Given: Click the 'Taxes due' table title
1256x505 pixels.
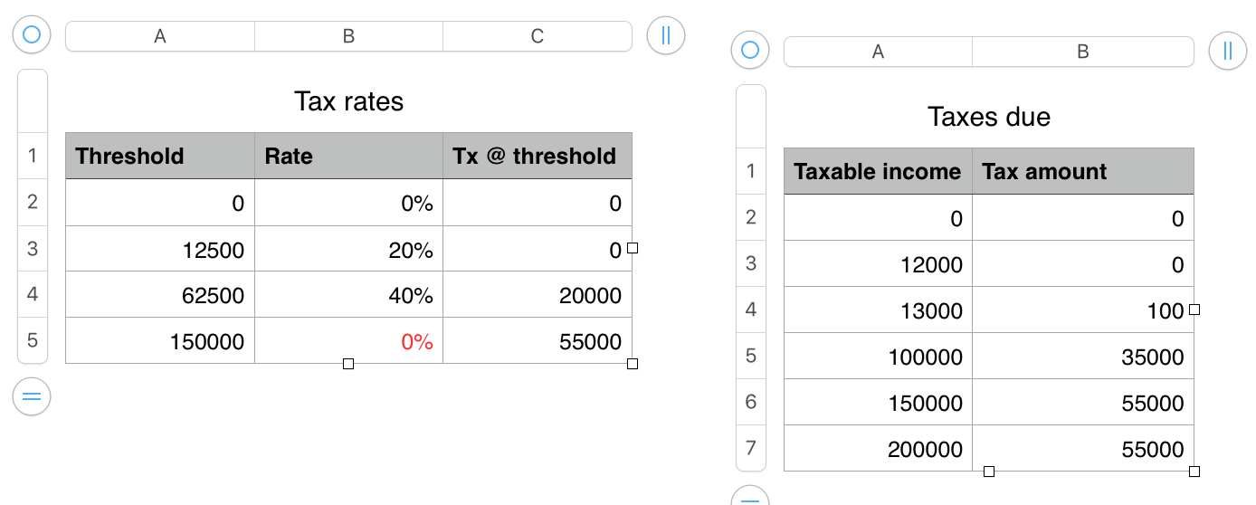Looking at the screenshot, I should click(x=988, y=117).
